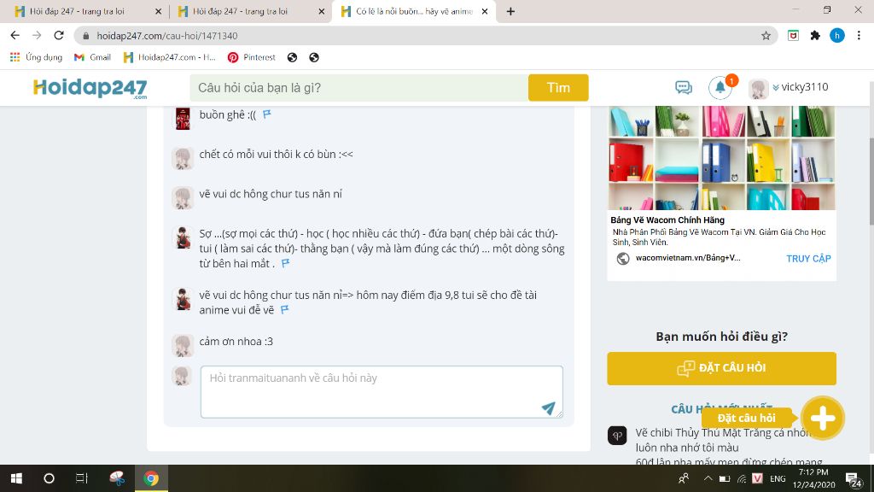Image resolution: width=874 pixels, height=492 pixels.
Task: Reload the current page
Action: [59, 35]
